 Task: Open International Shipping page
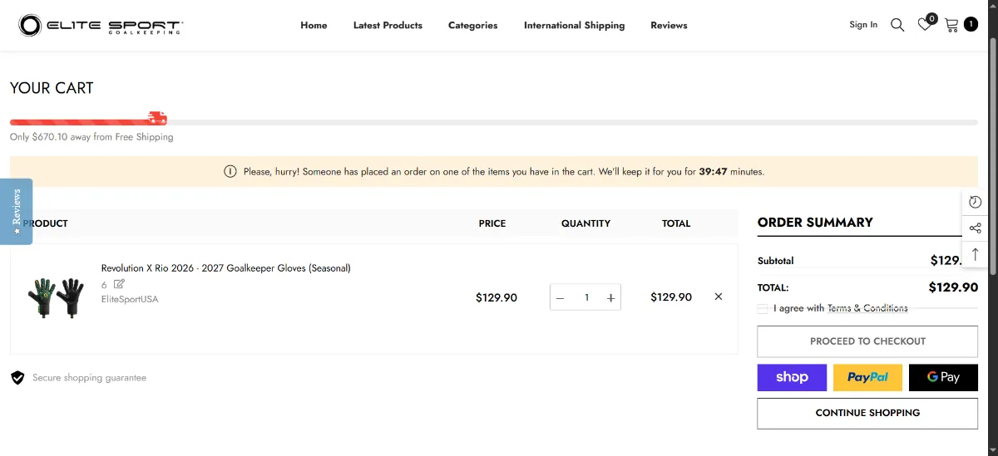(574, 26)
